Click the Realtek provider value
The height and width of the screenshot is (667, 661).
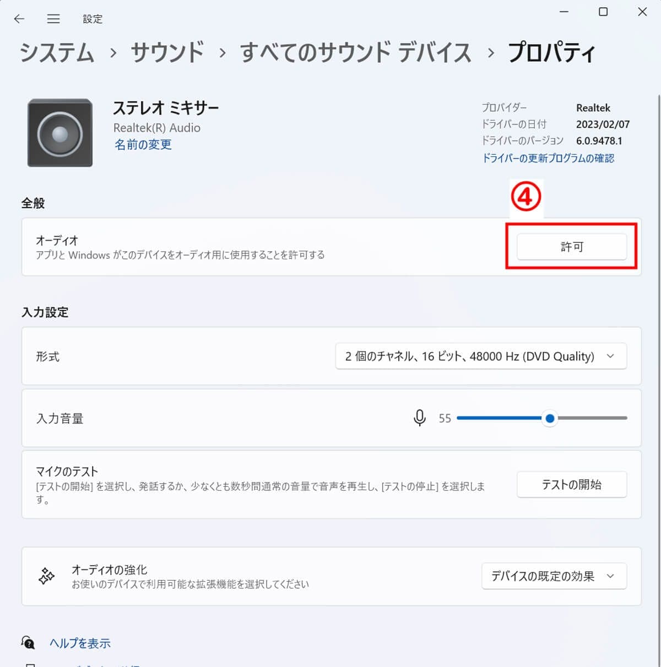click(x=593, y=108)
